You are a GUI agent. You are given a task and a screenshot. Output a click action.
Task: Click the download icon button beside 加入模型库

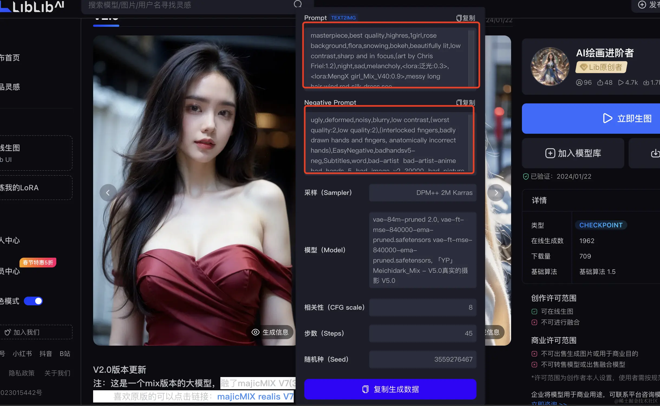coord(655,153)
